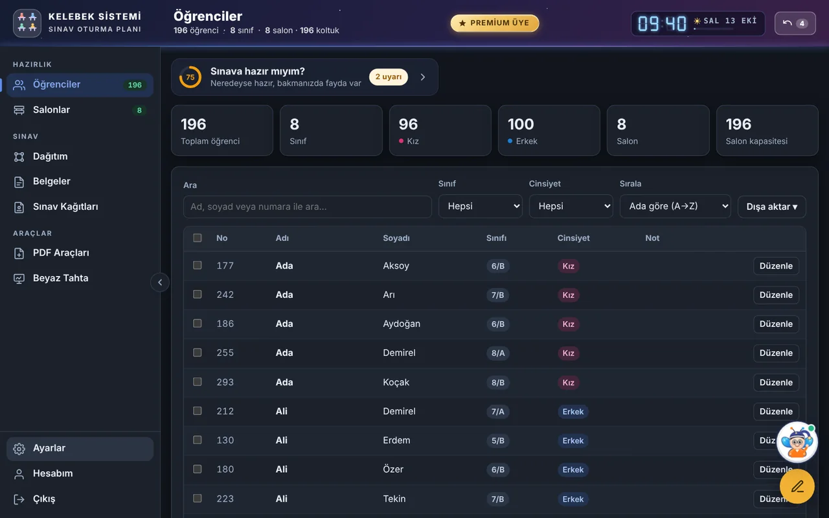The height and width of the screenshot is (518, 829).
Task: Open the Sınıf filter dropdown
Action: 481,207
